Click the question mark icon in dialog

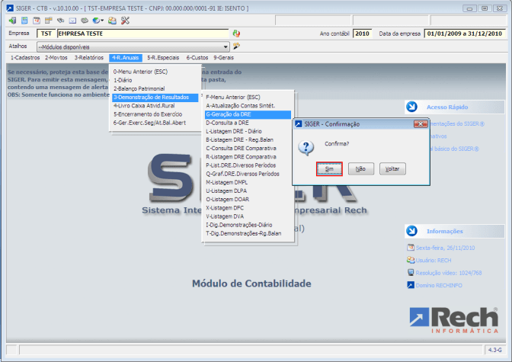coord(306,148)
